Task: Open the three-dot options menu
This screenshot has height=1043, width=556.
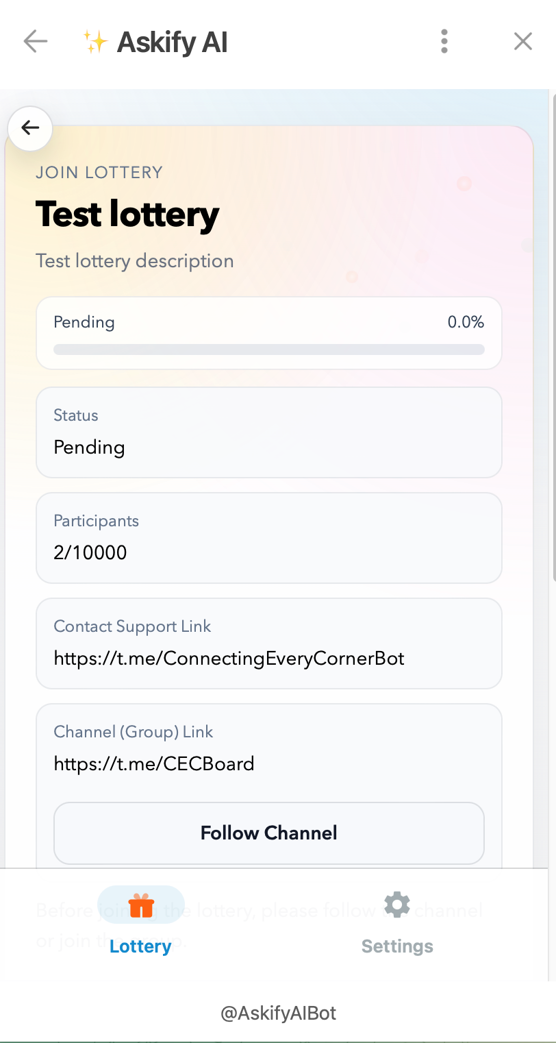Action: (444, 42)
